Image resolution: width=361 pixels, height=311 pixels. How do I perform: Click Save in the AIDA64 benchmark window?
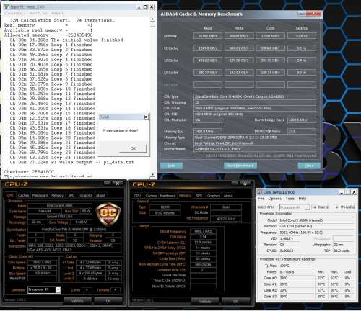coord(171,166)
